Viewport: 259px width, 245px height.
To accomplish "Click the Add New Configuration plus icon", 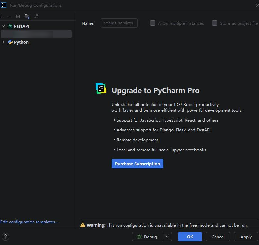I will (x=1, y=16).
